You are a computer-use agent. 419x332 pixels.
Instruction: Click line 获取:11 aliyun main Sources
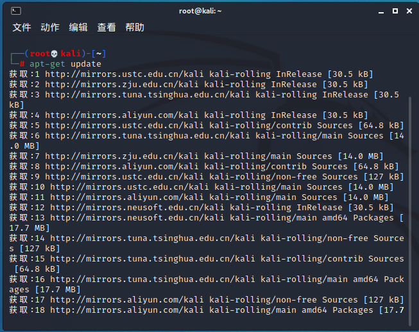[199, 197]
